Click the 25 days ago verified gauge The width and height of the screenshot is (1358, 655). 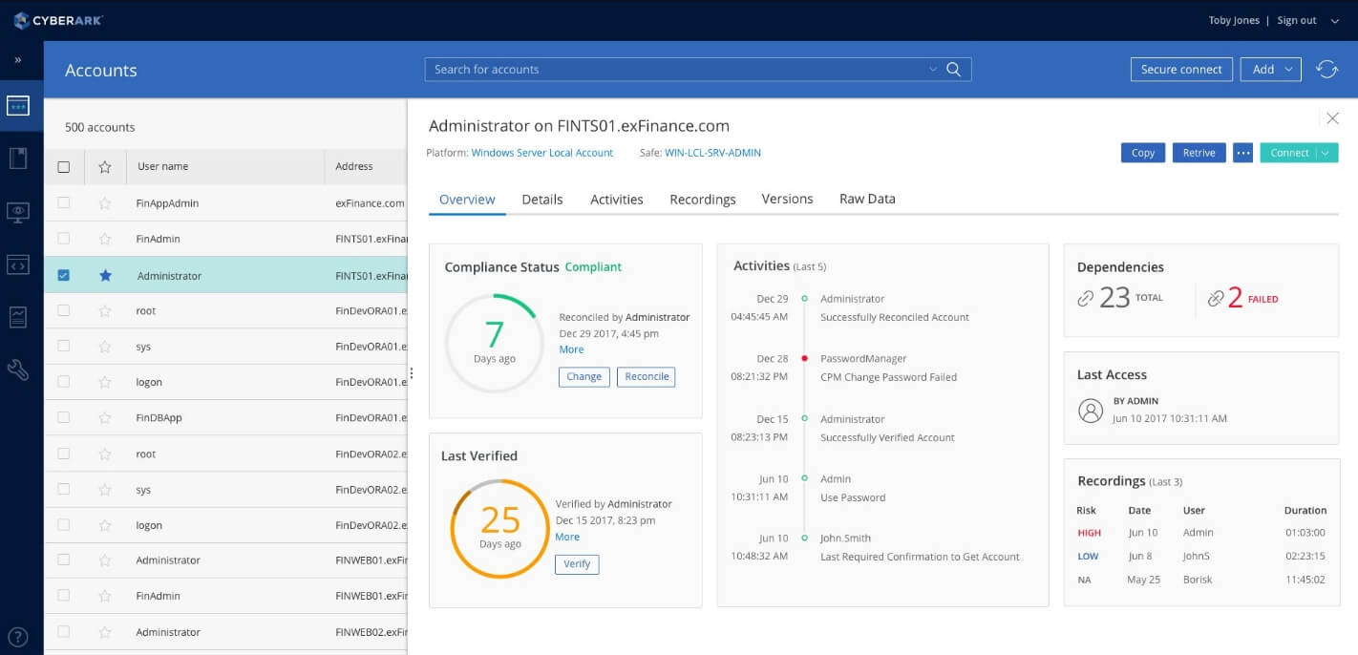click(x=499, y=528)
